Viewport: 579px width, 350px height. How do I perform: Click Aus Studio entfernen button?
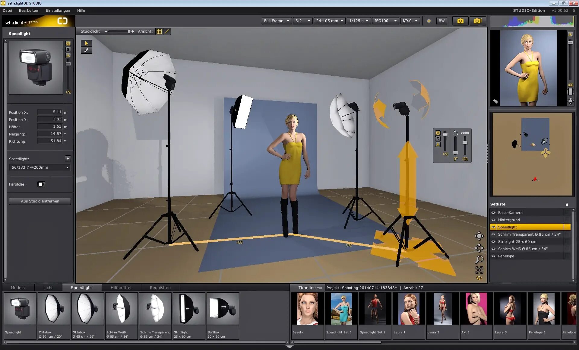tap(40, 201)
